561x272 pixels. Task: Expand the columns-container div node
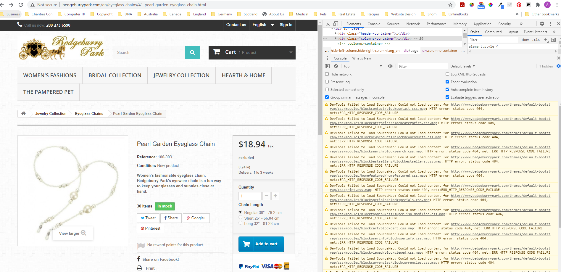click(336, 38)
